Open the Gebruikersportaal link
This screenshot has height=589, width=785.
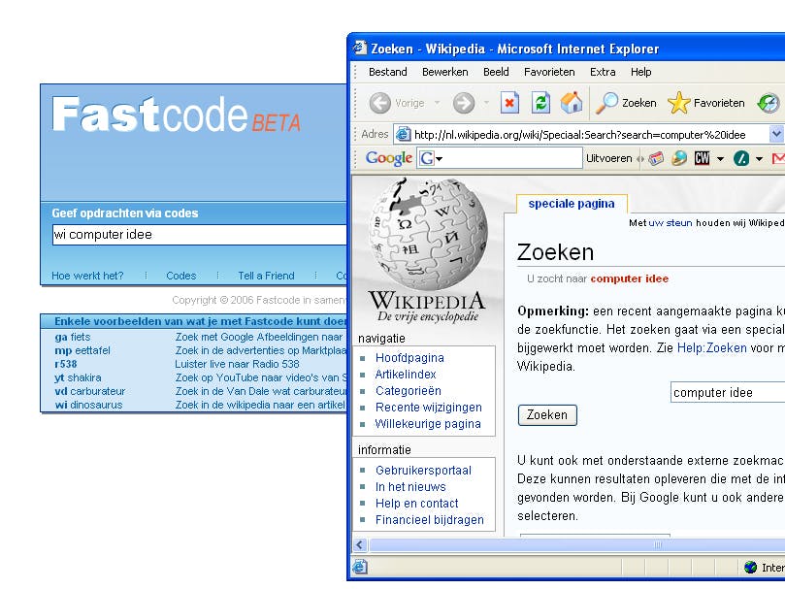pyautogui.click(x=423, y=471)
